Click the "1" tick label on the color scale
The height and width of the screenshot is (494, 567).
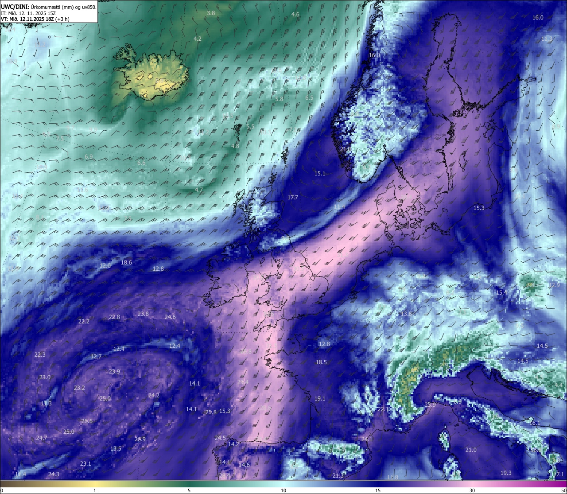95,490
